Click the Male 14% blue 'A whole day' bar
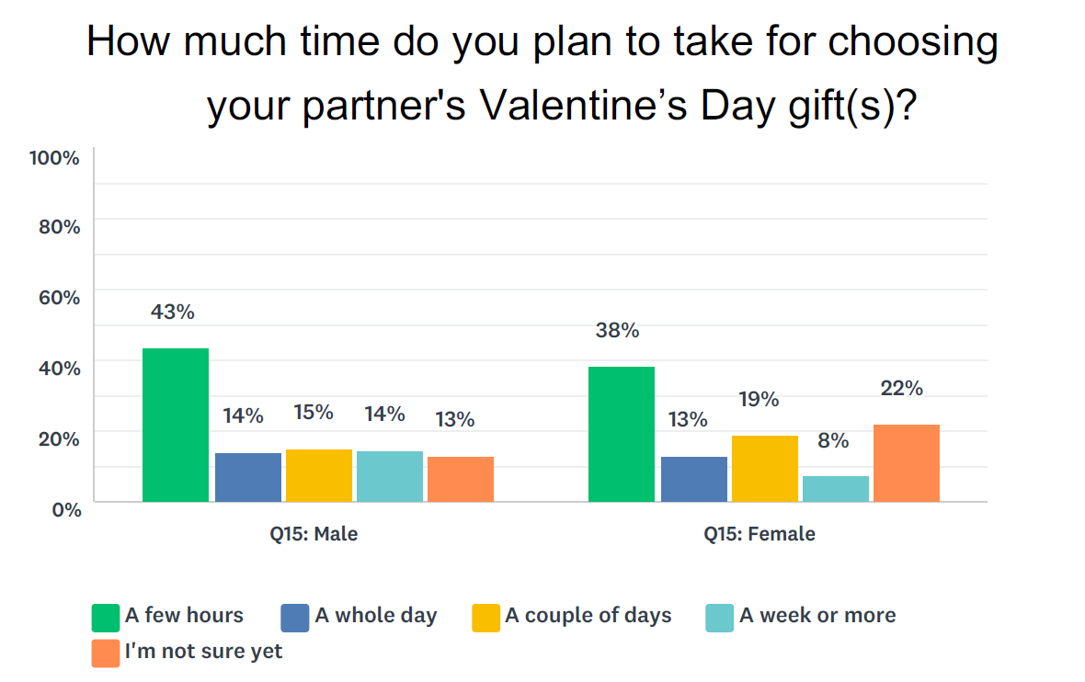 [248, 477]
